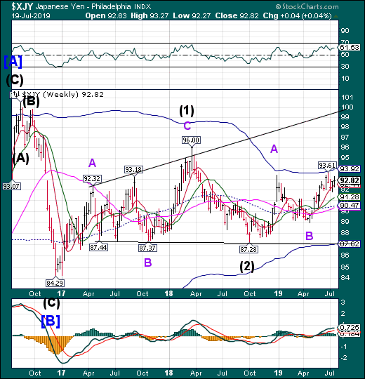365x379 pixels.
Task: Click the purple A label beside 92.32
Action: pyautogui.click(x=92, y=163)
